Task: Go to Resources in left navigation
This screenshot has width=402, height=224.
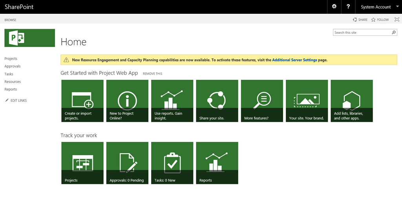Action: pyautogui.click(x=13, y=82)
